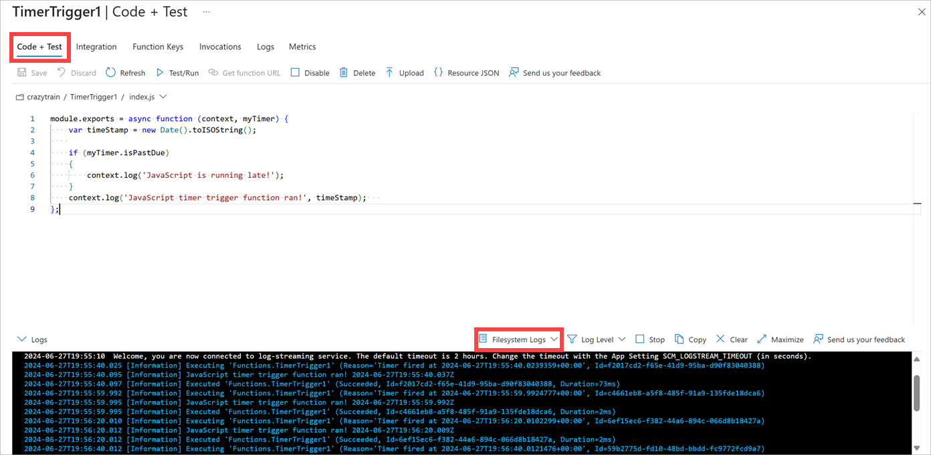Click the log line timestamped 19:56:40.012
The width and height of the screenshot is (931, 455).
pyautogui.click(x=394, y=449)
